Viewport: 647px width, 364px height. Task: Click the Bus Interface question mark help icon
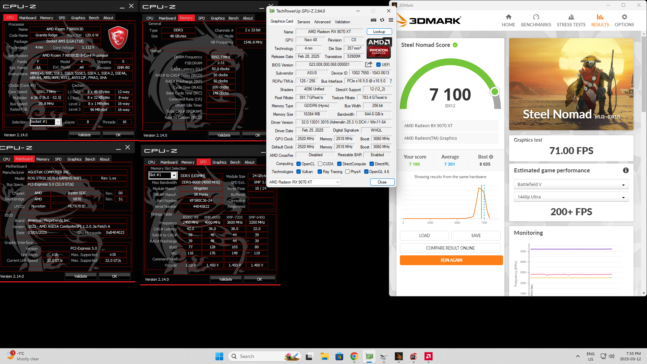pos(391,81)
